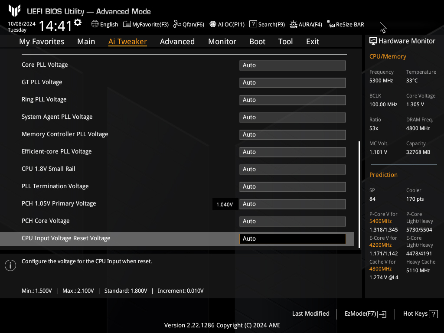Open Efficient-core PLL Voltage field
The height and width of the screenshot is (333, 444).
293,152
